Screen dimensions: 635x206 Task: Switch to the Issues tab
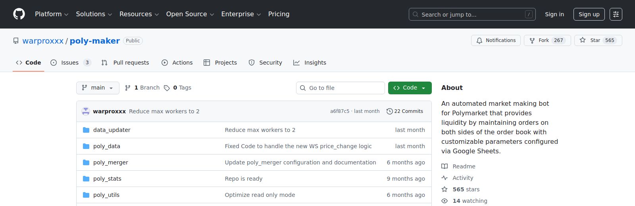tap(71, 63)
